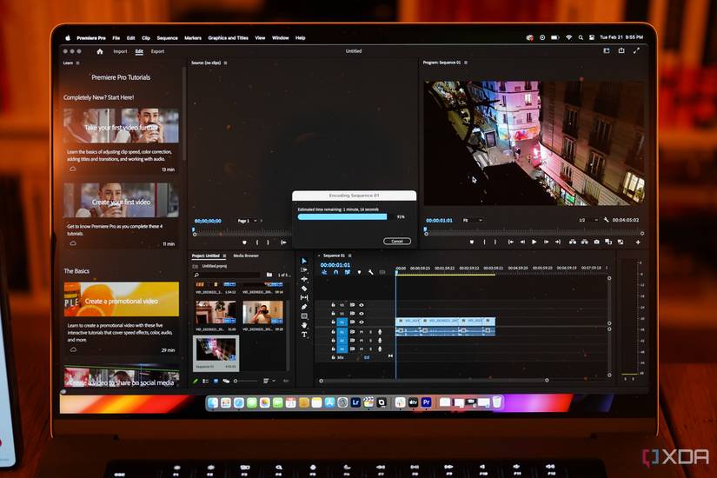The image size is (717, 478).
Task: Select the Selection arrow tool
Action: [304, 261]
